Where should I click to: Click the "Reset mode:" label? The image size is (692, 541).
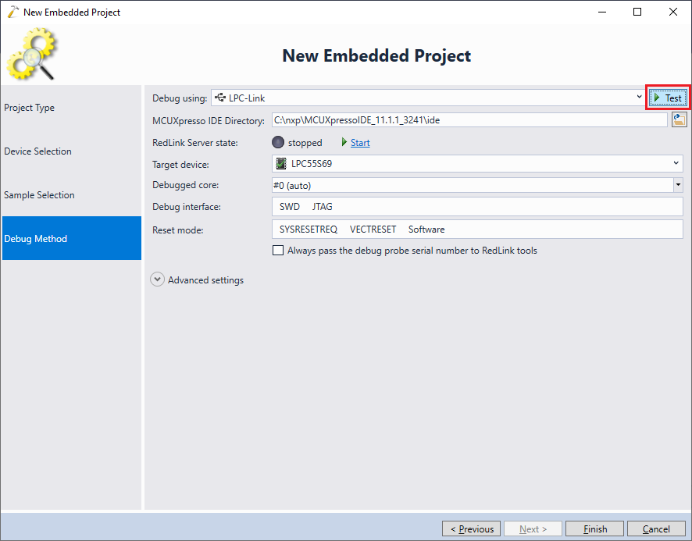(x=178, y=230)
